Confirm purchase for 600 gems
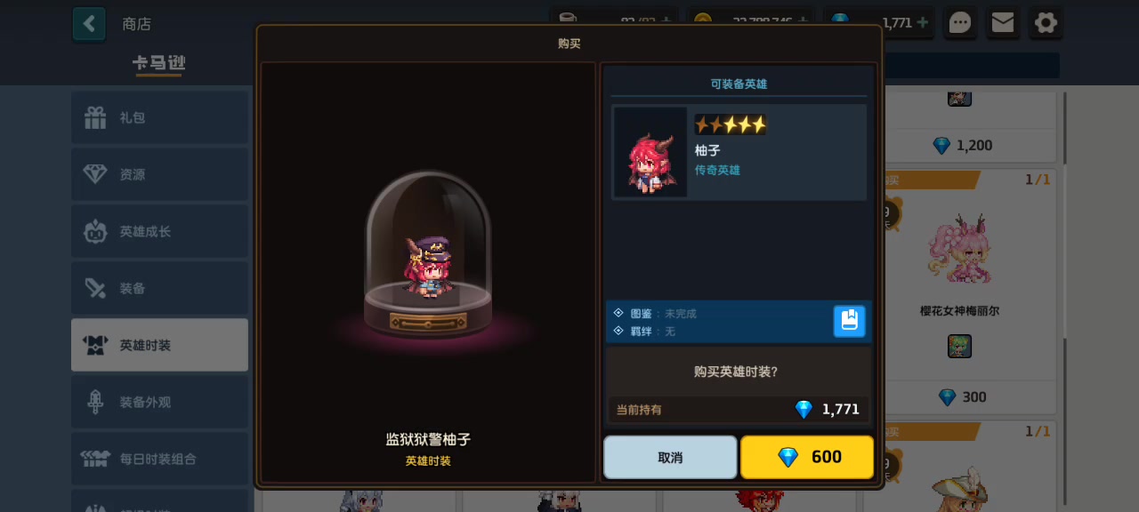 [807, 457]
